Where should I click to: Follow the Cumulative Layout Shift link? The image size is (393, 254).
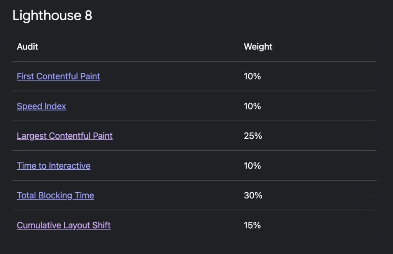pos(64,226)
